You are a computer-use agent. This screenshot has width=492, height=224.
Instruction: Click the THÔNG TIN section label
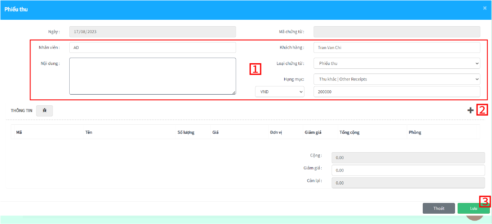point(22,111)
